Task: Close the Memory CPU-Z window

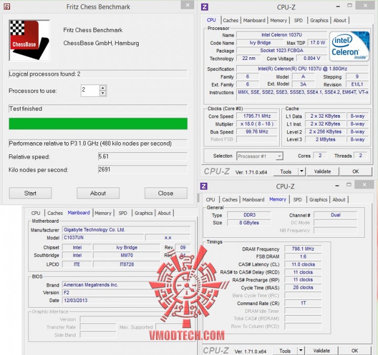Action: click(x=364, y=185)
